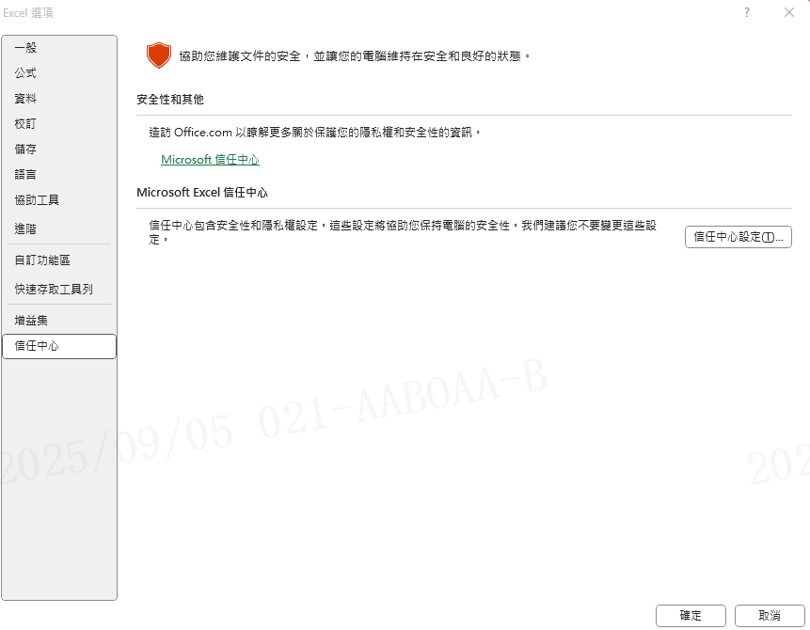Screen dimensions: 810x630
Task: Open the 協助工具 settings page
Action: click(x=37, y=200)
